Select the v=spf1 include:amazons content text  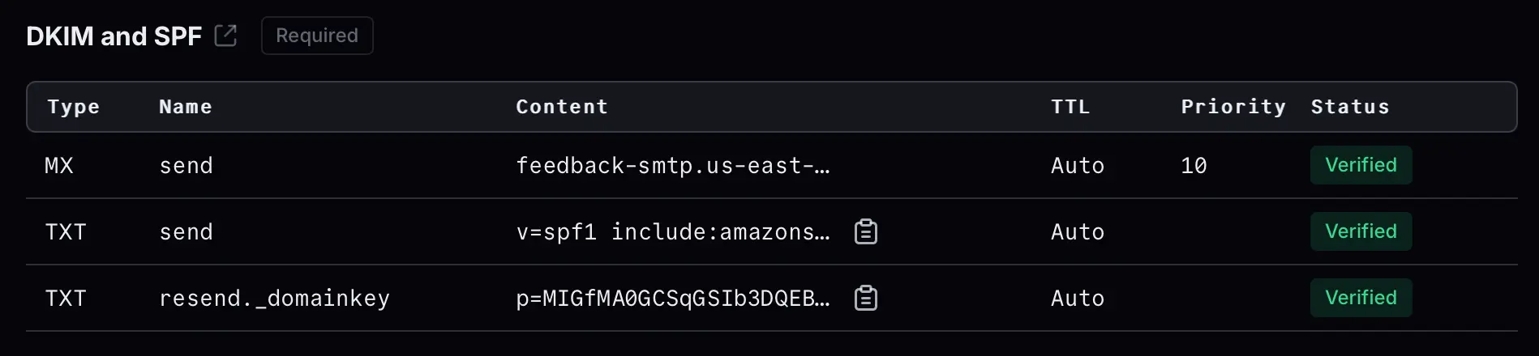pyautogui.click(x=672, y=232)
